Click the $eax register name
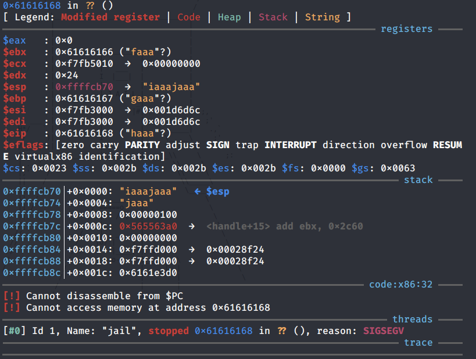Image resolution: width=476 pixels, height=359 pixels. (15, 41)
